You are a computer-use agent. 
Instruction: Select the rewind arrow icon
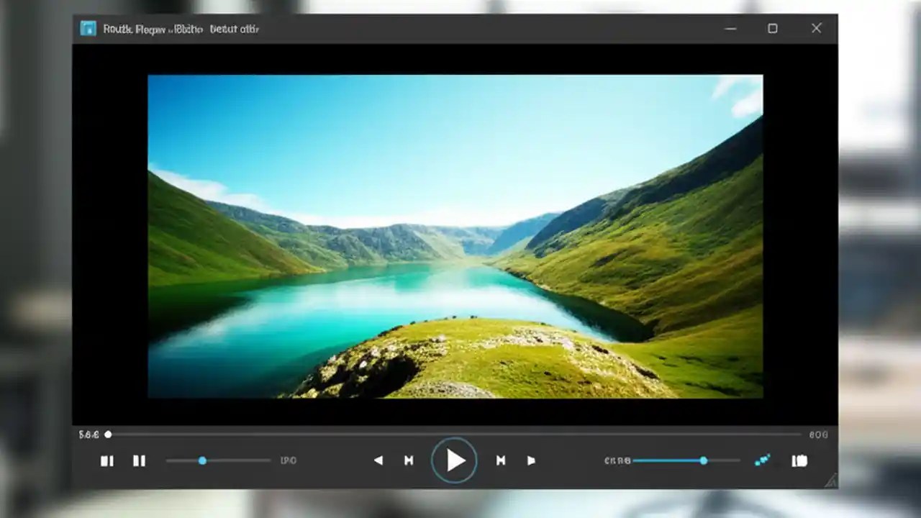click(378, 460)
